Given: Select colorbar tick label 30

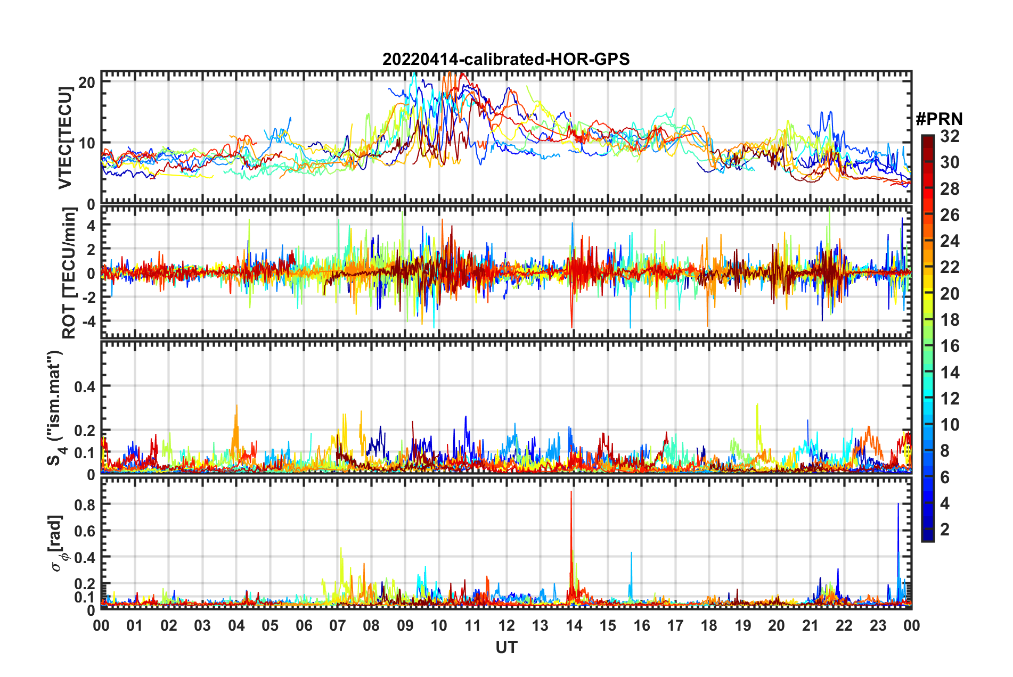Looking at the screenshot, I should click(950, 162).
